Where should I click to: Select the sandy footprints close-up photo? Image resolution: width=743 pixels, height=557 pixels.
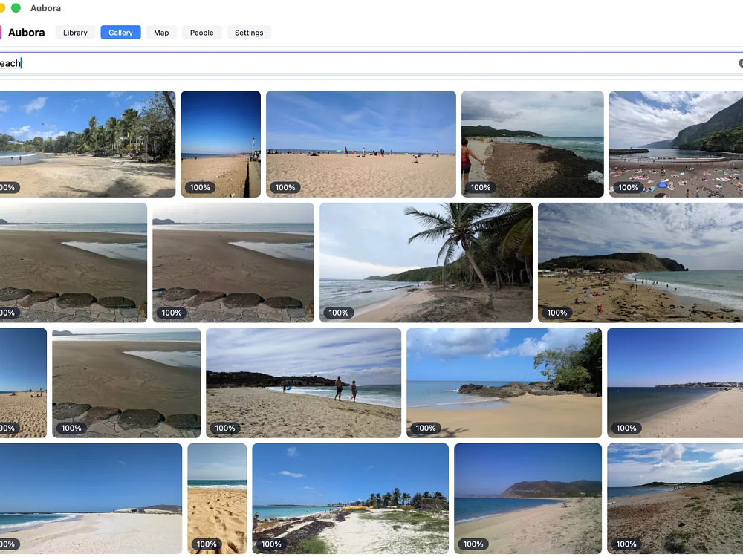click(217, 499)
